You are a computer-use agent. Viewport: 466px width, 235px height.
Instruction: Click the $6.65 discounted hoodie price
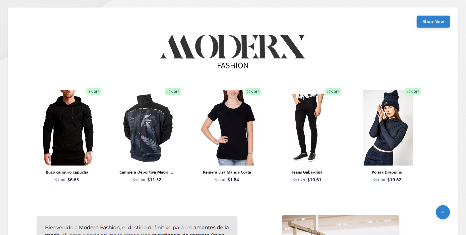pyautogui.click(x=73, y=180)
